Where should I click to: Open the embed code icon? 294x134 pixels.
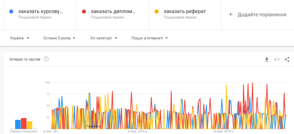277,59
